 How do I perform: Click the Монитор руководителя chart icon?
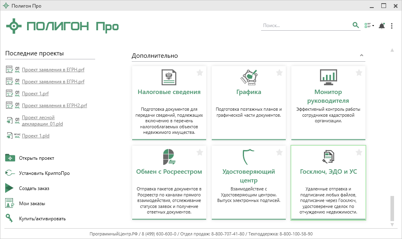(328, 76)
